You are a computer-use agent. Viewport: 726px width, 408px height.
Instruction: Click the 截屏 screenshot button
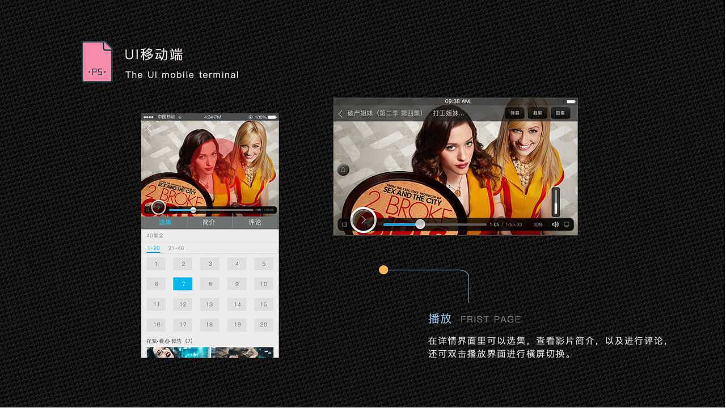[x=537, y=113]
